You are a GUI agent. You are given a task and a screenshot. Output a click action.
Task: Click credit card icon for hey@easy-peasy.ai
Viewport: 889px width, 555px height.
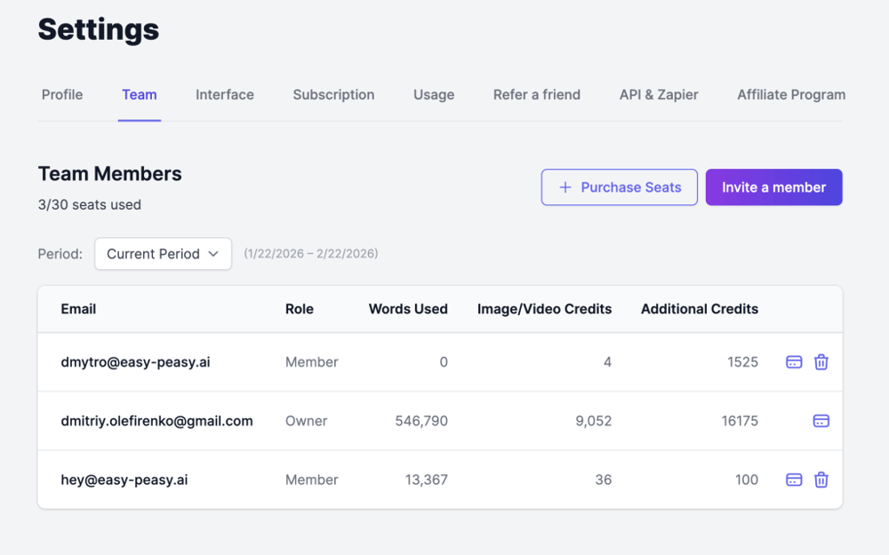coord(794,480)
